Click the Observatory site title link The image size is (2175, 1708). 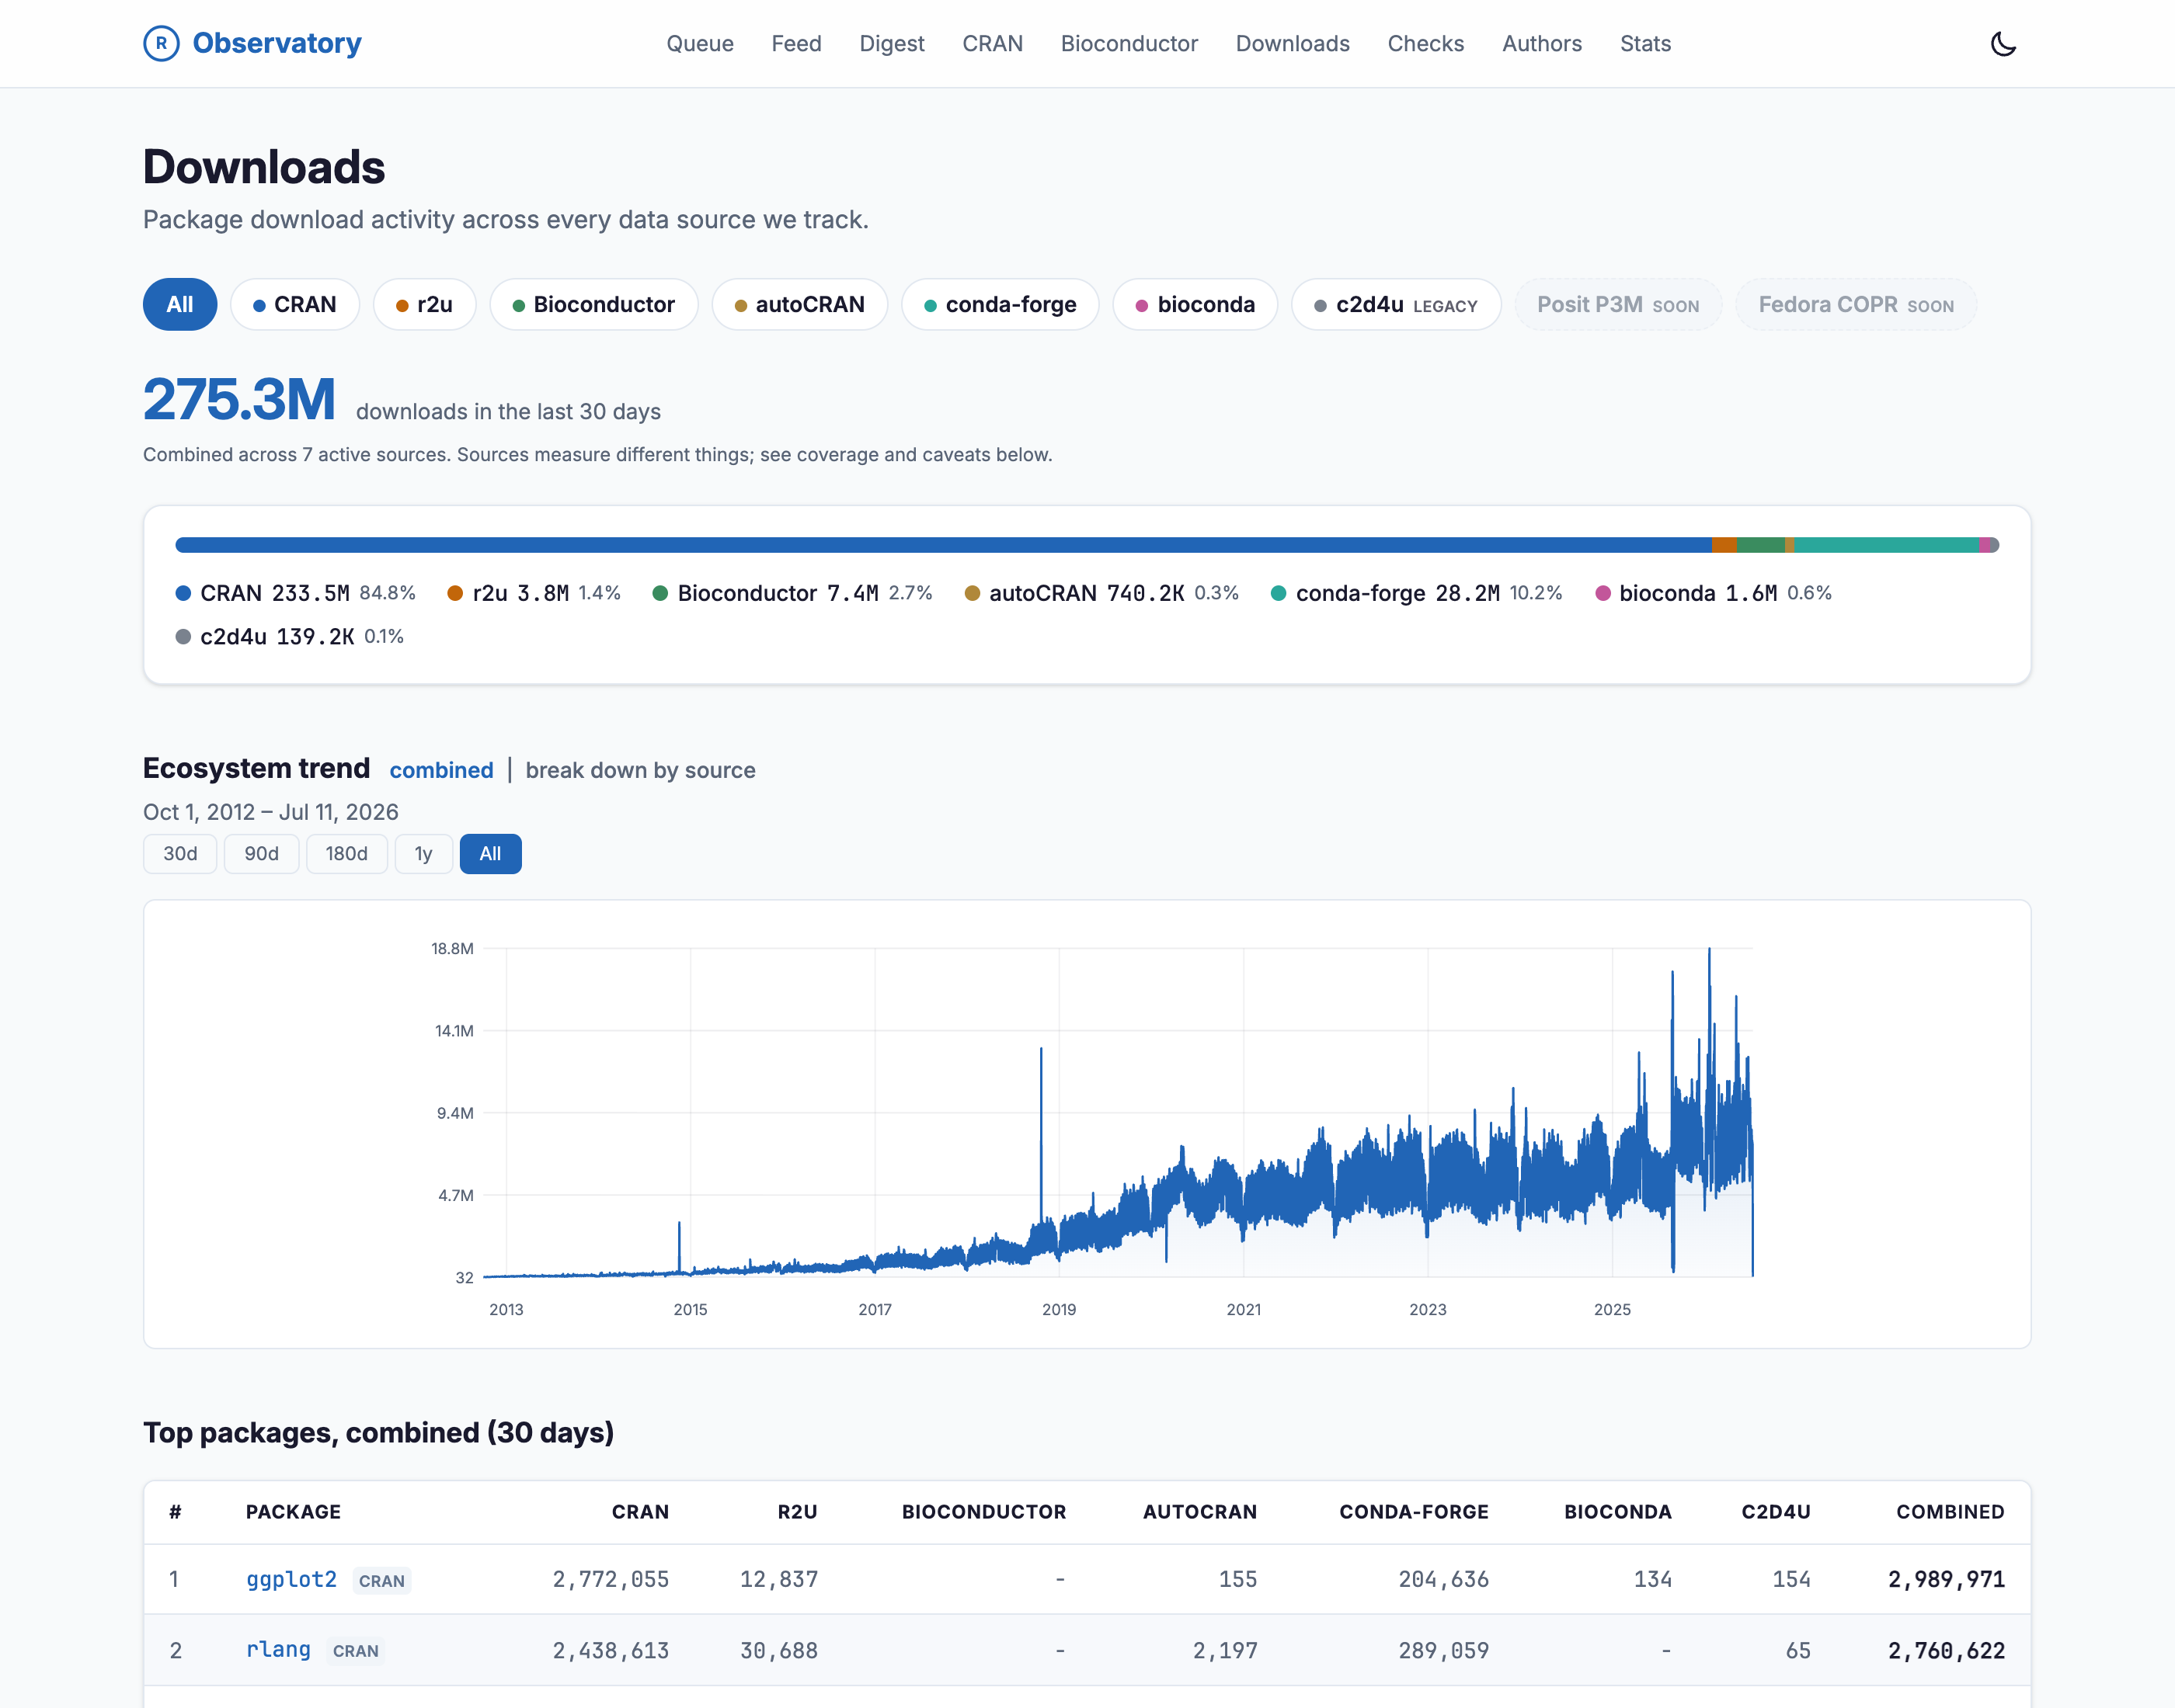pyautogui.click(x=277, y=43)
